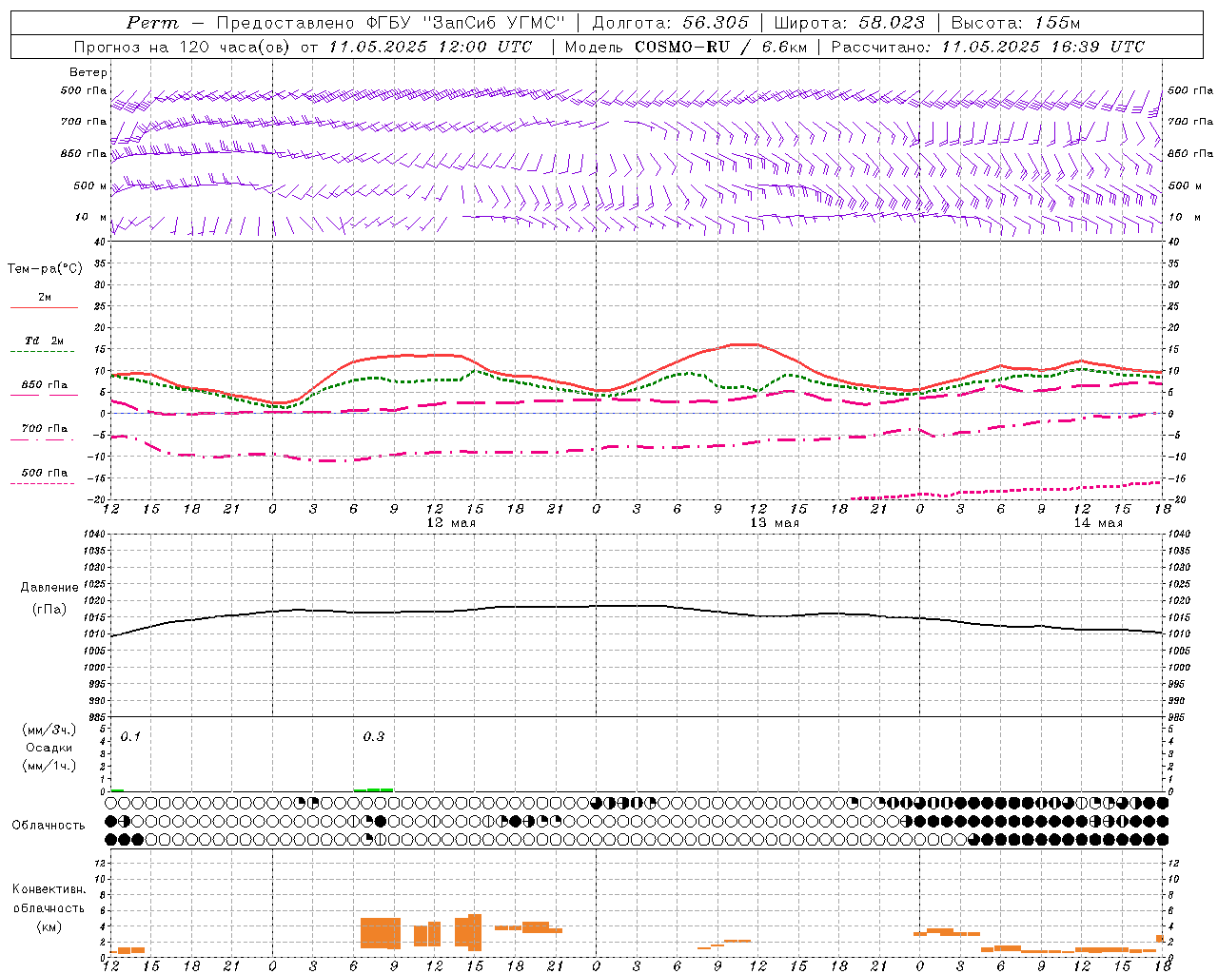Click the "Модель COSMO-RU / 6.6км" label

tap(685, 47)
